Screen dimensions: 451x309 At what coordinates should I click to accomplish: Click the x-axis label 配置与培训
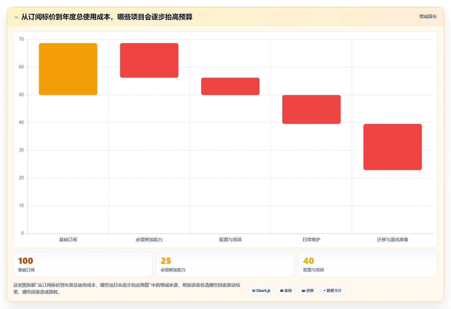(230, 240)
